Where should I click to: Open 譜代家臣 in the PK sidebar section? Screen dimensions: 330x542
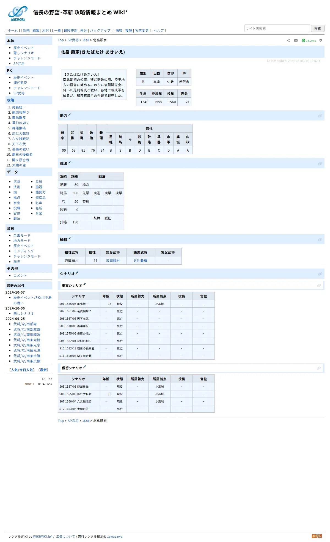point(20,83)
